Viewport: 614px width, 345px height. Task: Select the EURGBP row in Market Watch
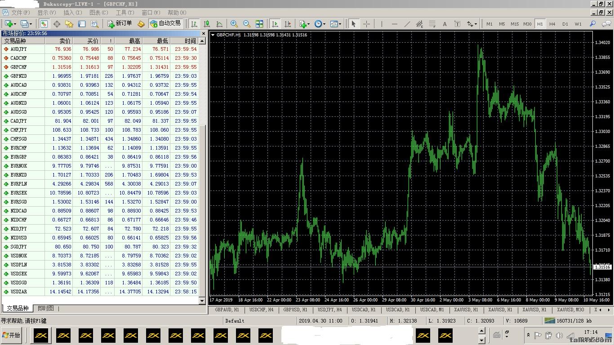pos(100,157)
